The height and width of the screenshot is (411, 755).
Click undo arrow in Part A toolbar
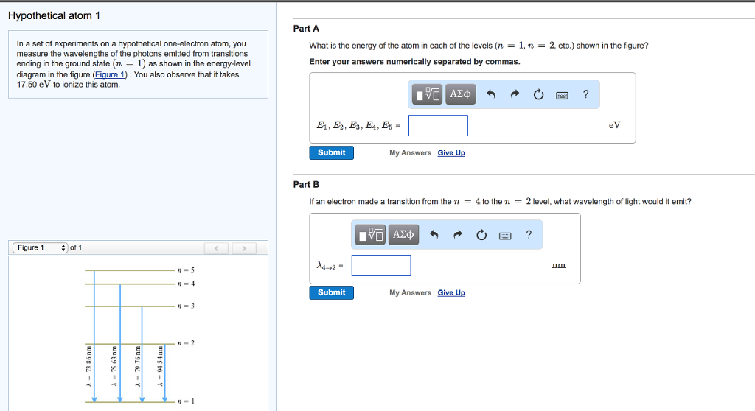coord(492,94)
